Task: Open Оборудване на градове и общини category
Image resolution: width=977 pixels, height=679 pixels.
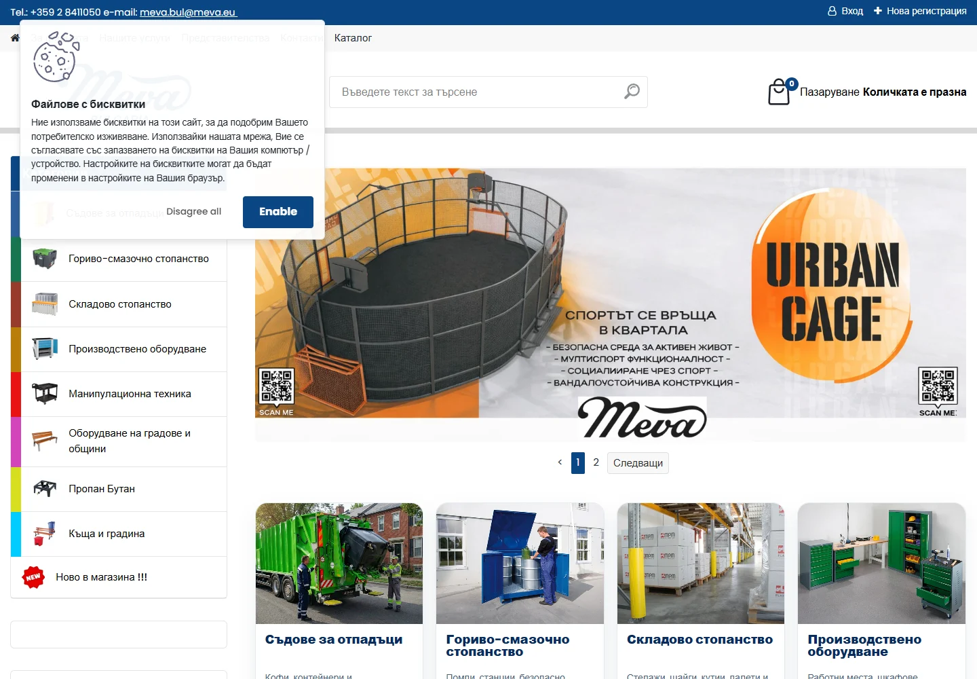Action: 130,441
